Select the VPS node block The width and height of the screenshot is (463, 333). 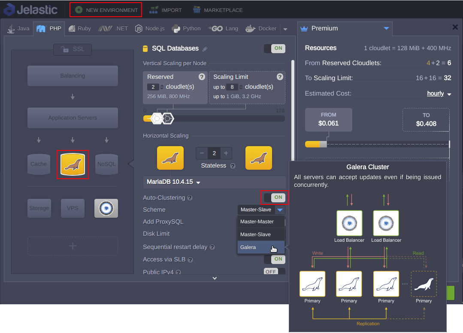[73, 208]
